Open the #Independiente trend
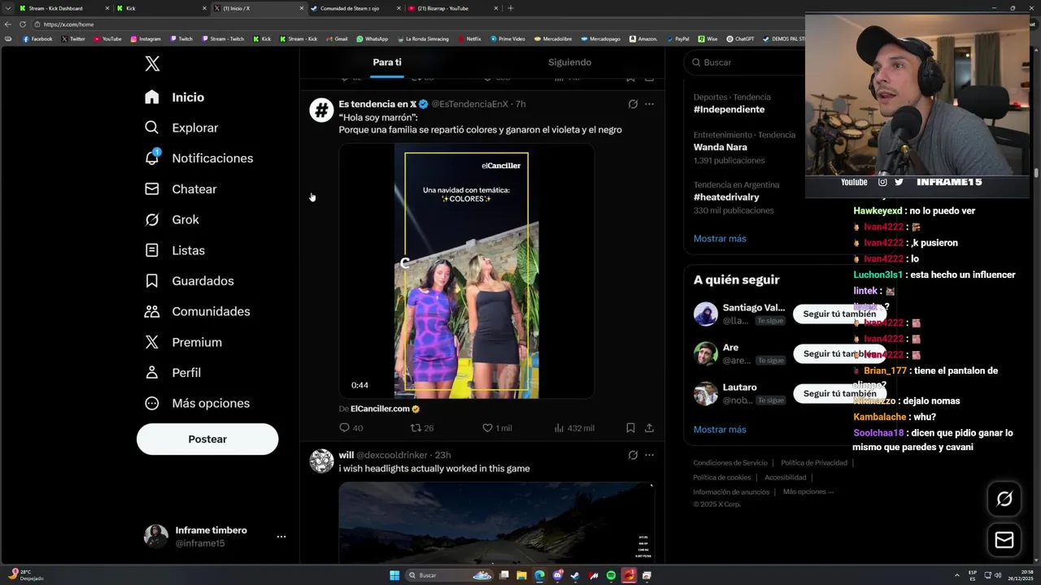 click(x=729, y=110)
